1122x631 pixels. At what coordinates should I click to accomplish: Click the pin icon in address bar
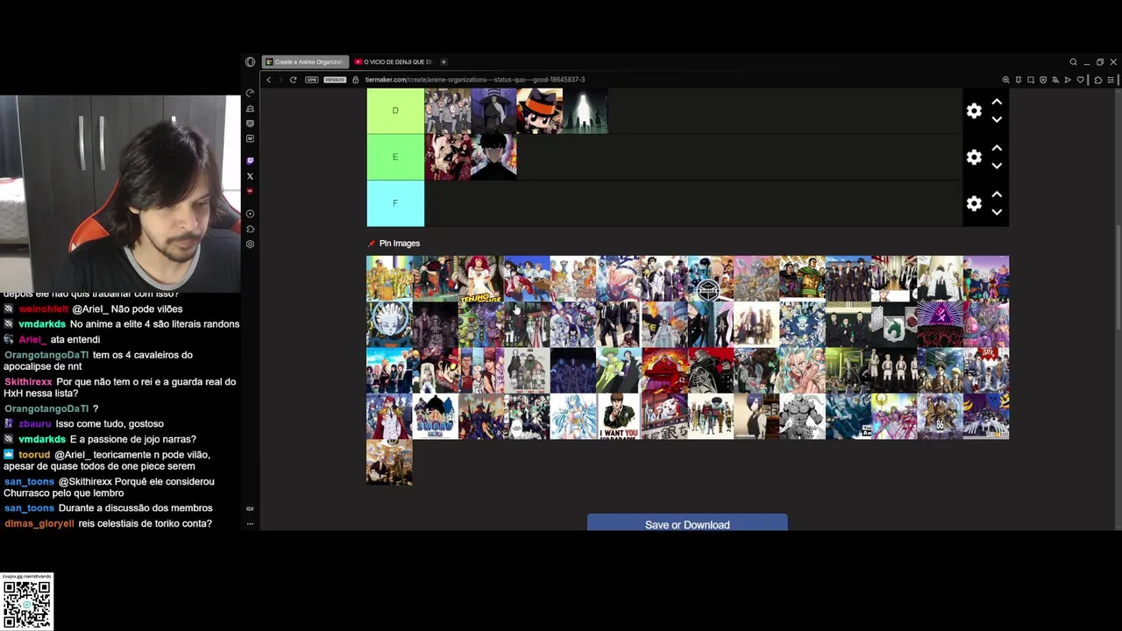click(1018, 80)
